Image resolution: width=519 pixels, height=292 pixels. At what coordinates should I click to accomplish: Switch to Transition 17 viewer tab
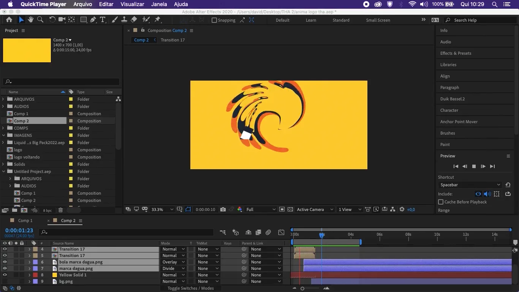click(x=172, y=40)
